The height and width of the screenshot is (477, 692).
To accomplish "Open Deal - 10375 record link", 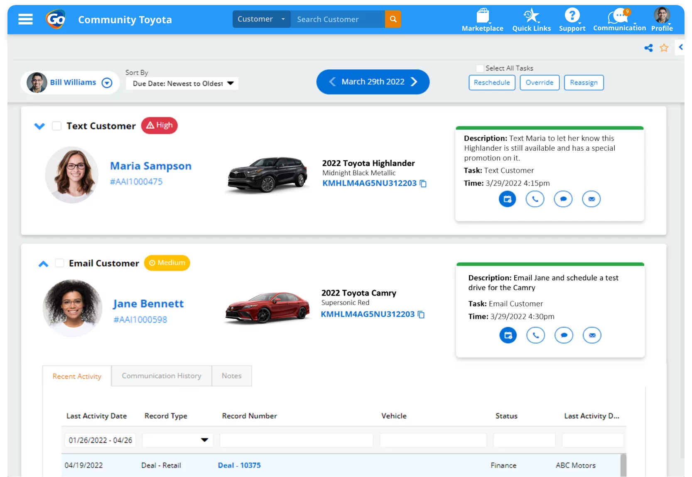I will tap(239, 465).
